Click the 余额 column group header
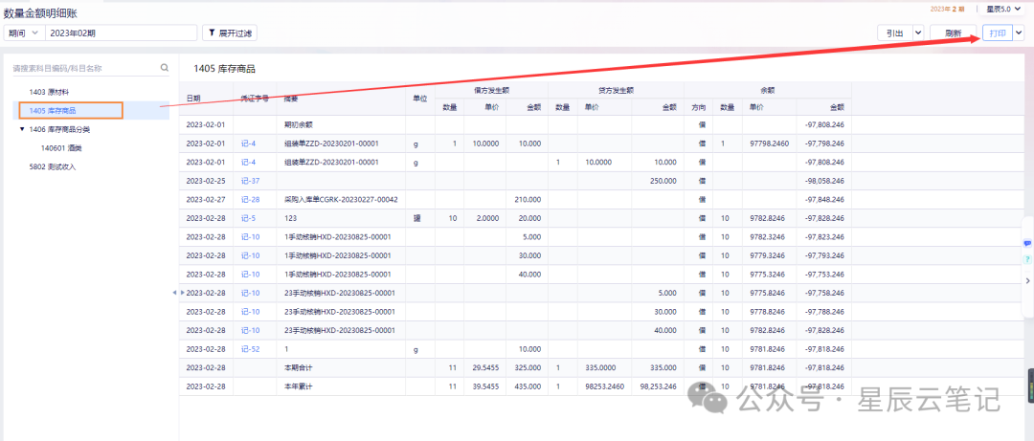The image size is (1034, 441). [768, 89]
